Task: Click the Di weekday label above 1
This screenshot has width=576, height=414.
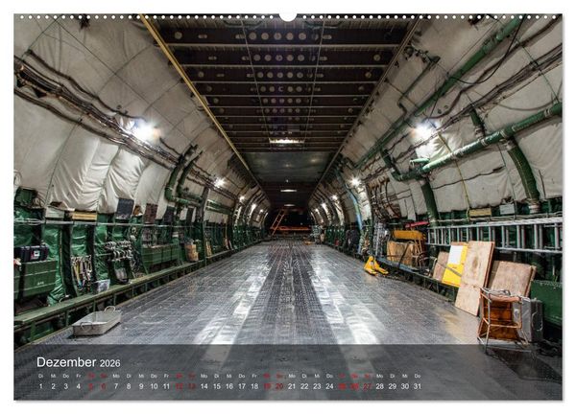Action: 40,376
